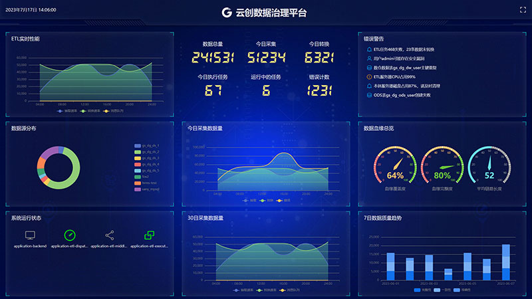
Task: Click the 云创数据治理平台 logo icon
Action: [227, 12]
